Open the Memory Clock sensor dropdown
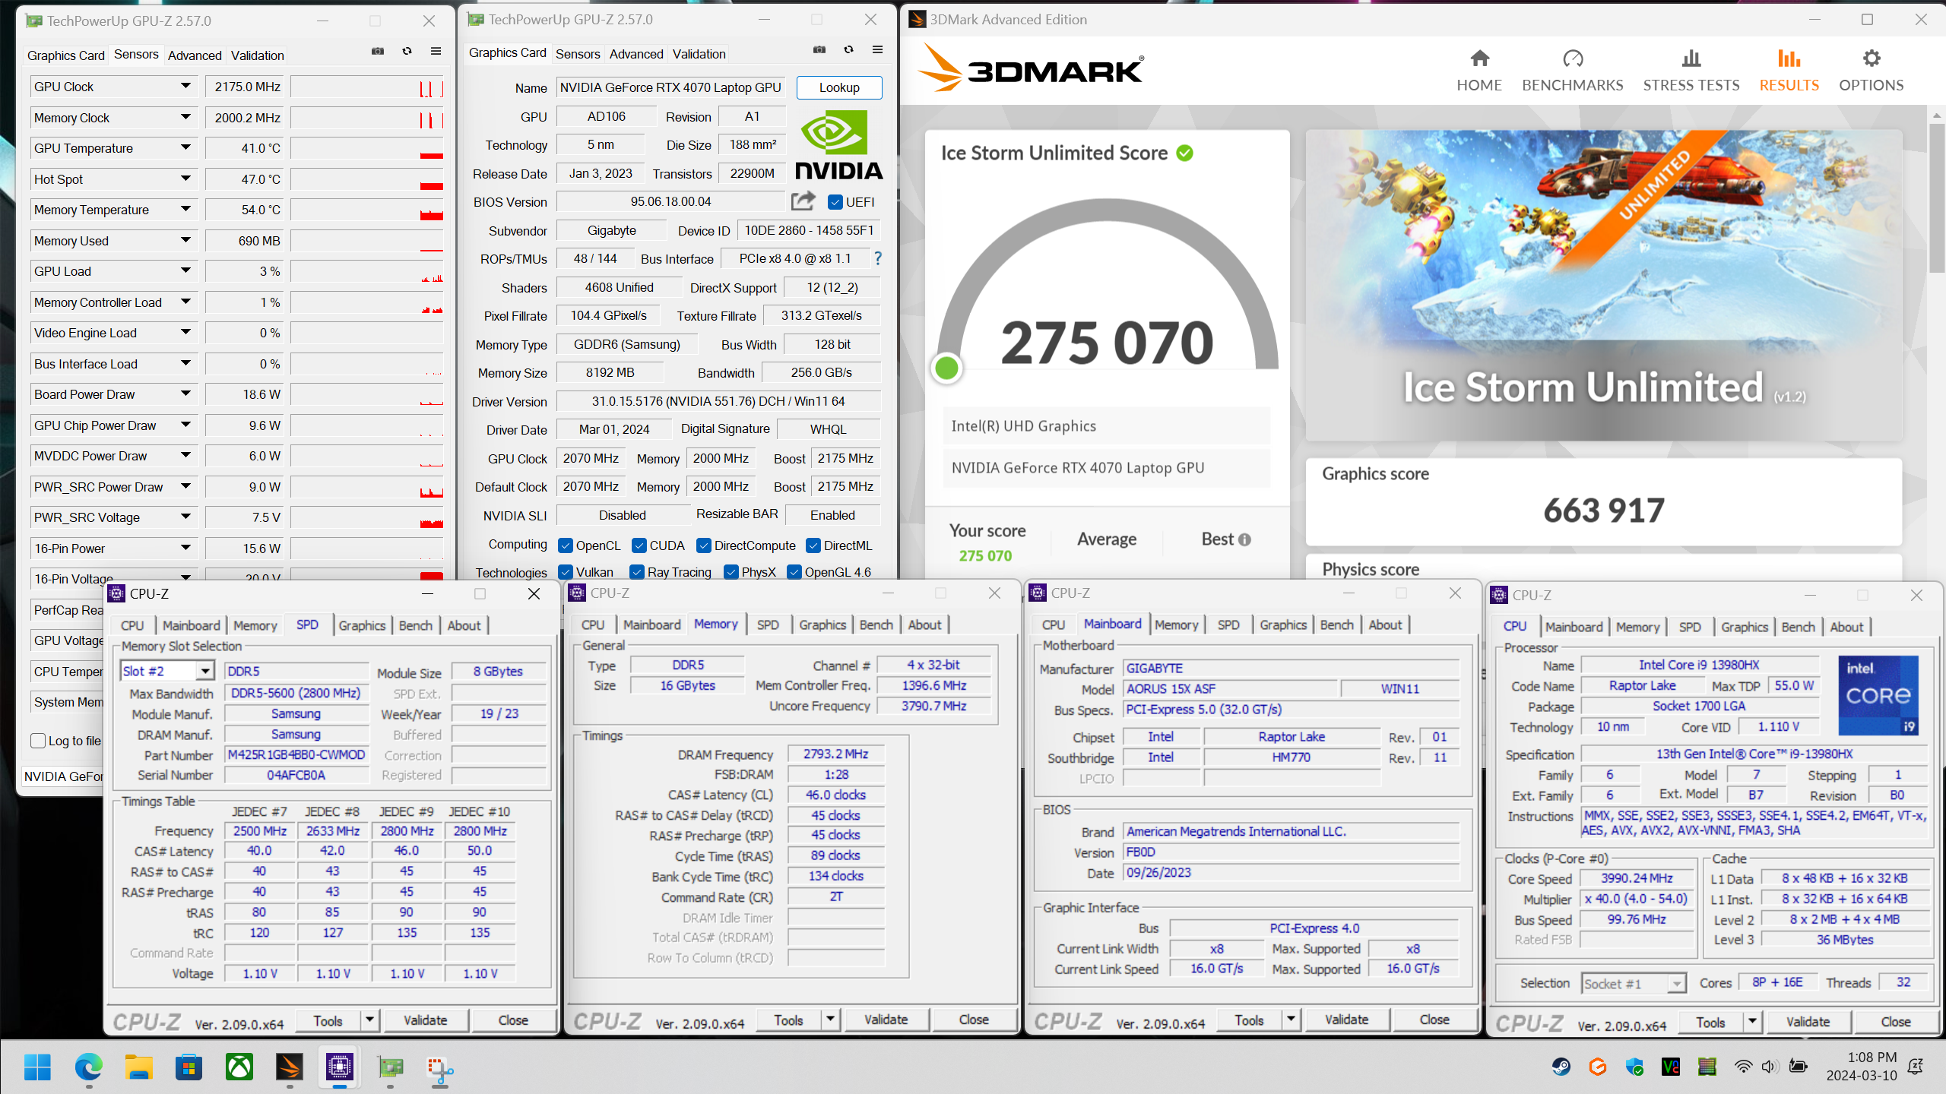Viewport: 1946px width, 1094px height. [185, 118]
